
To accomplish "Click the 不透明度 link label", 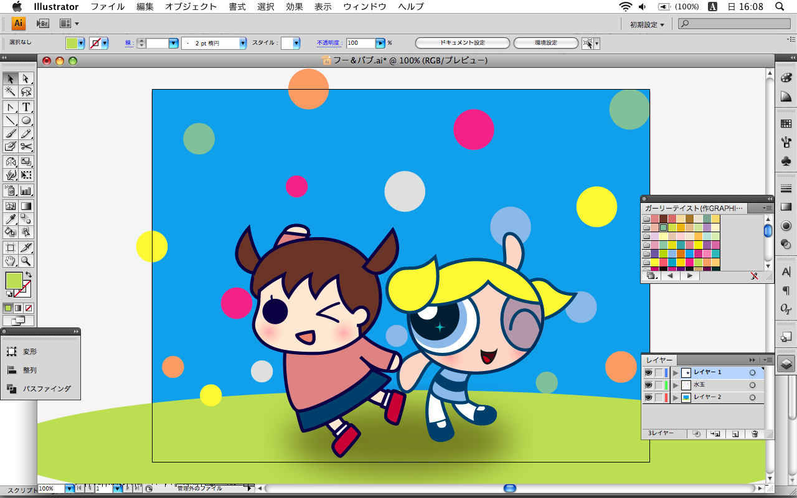I will pyautogui.click(x=328, y=43).
